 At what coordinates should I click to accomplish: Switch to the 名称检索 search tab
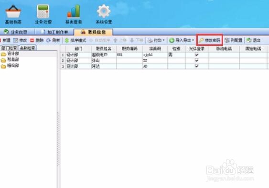(x=27, y=48)
